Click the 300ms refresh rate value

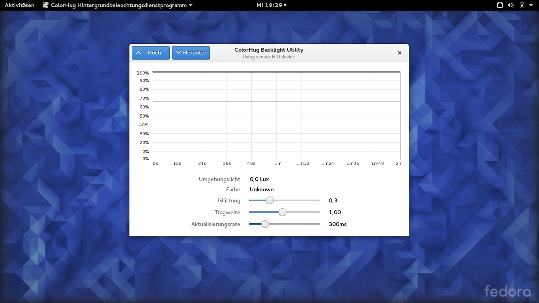point(338,224)
